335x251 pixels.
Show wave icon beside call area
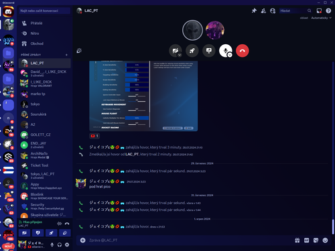click(x=79, y=51)
